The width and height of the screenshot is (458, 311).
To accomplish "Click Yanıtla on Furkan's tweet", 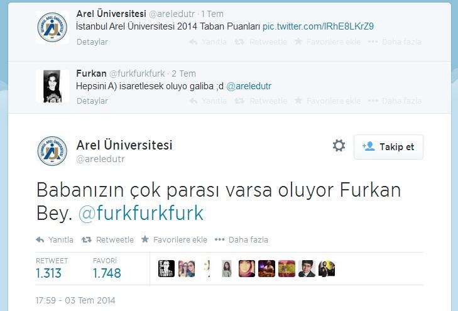I will click(208, 101).
